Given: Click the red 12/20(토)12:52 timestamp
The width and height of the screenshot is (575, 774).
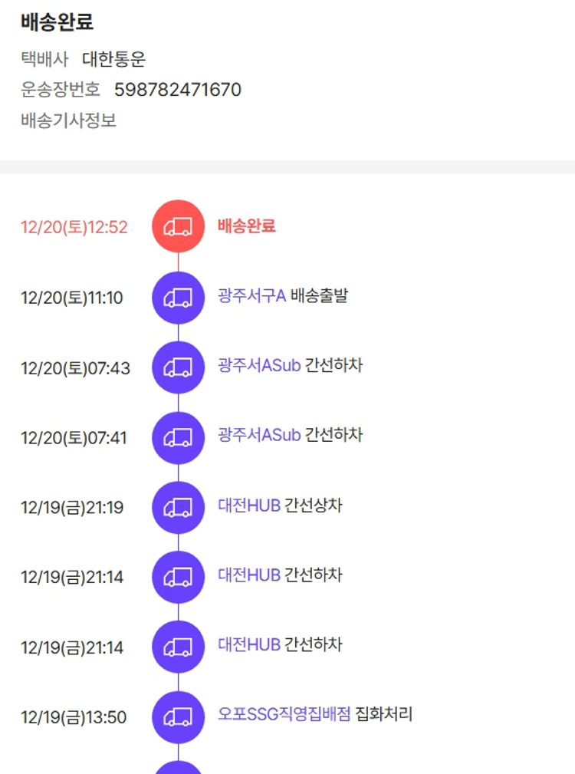Looking at the screenshot, I should pyautogui.click(x=74, y=227).
